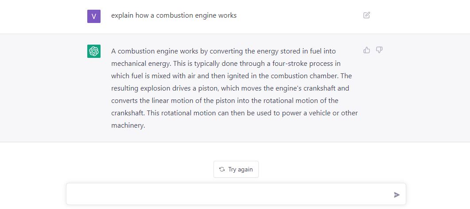This screenshot has width=470, height=209.
Task: Give the response a thumbs up
Action: click(x=366, y=50)
